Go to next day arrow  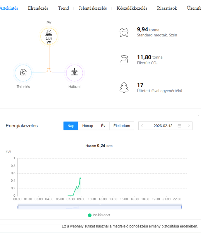[x=189, y=126]
